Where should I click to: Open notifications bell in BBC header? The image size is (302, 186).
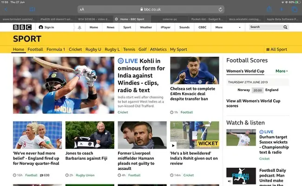pyautogui.click(x=79, y=27)
